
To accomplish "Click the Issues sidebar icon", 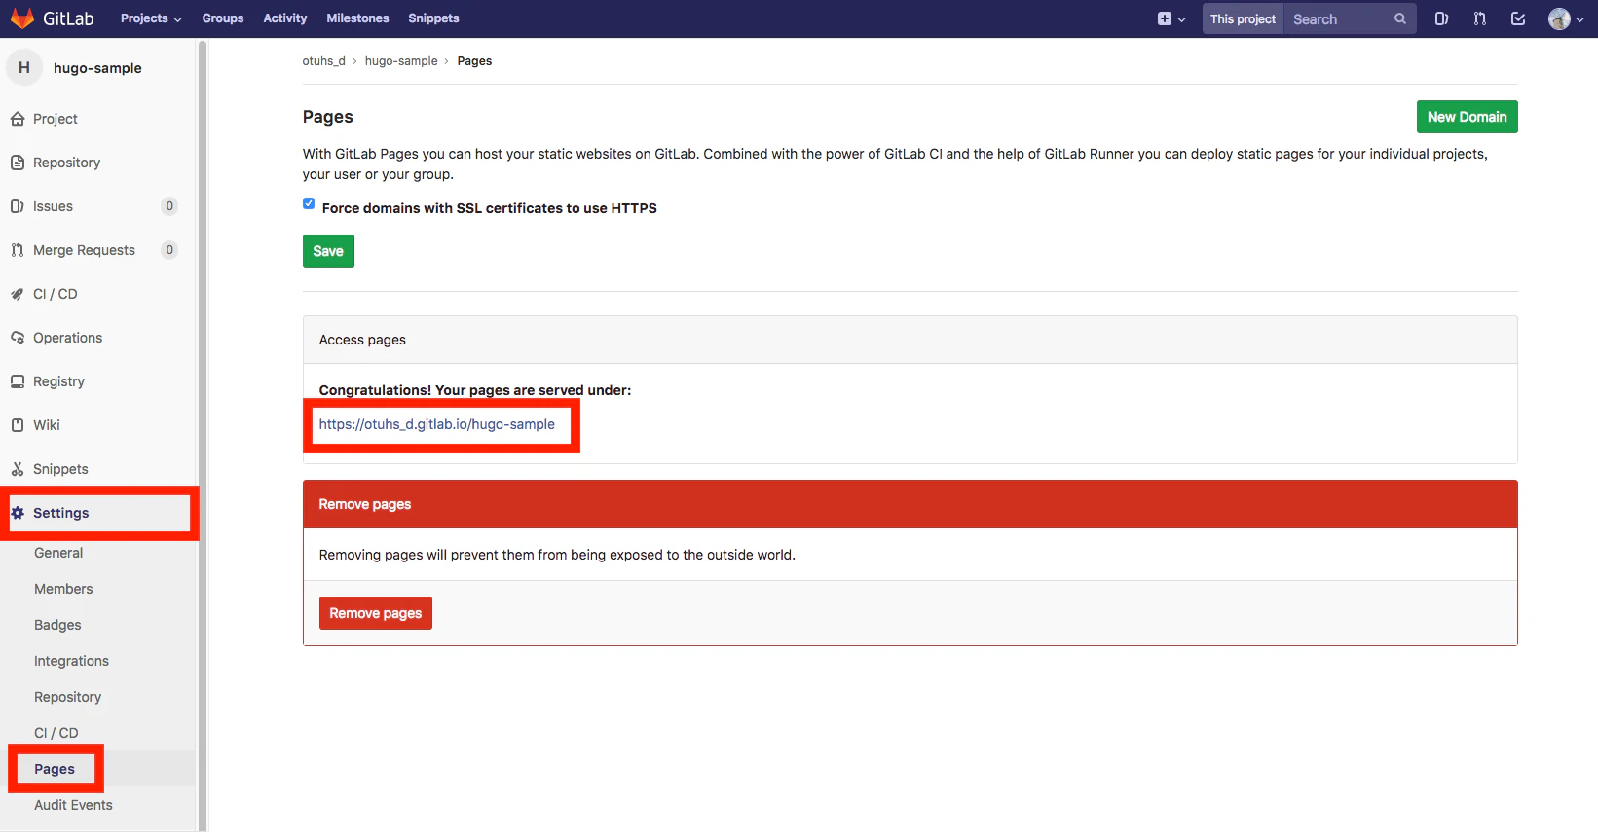I will tap(18, 206).
